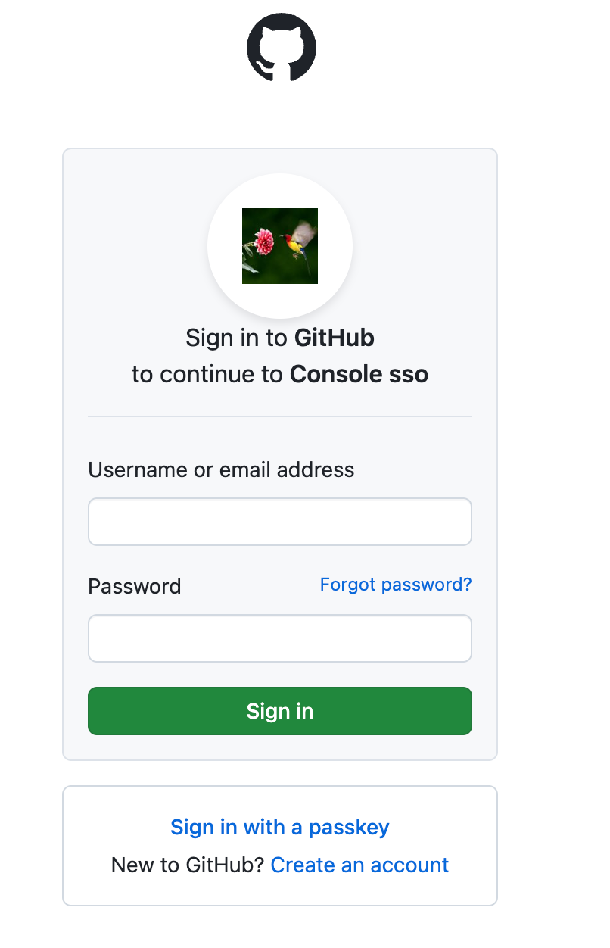Viewport: 610px width, 948px height.
Task: Open the Forgot password page
Action: 395,585
